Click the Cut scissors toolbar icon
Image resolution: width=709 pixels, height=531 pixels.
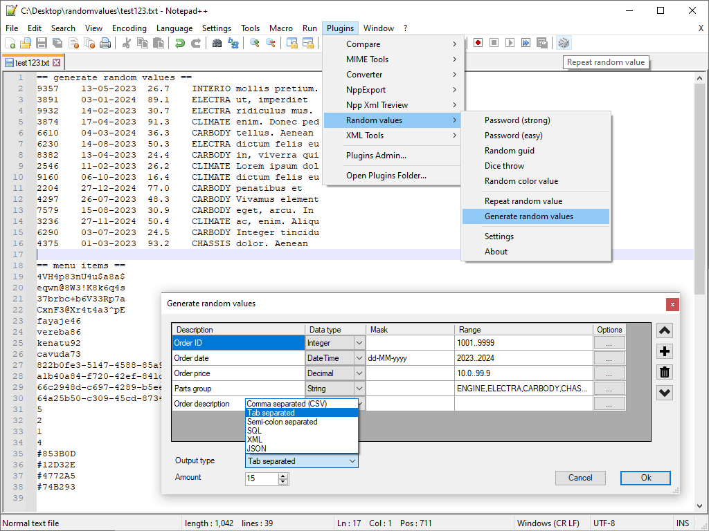[x=127, y=43]
